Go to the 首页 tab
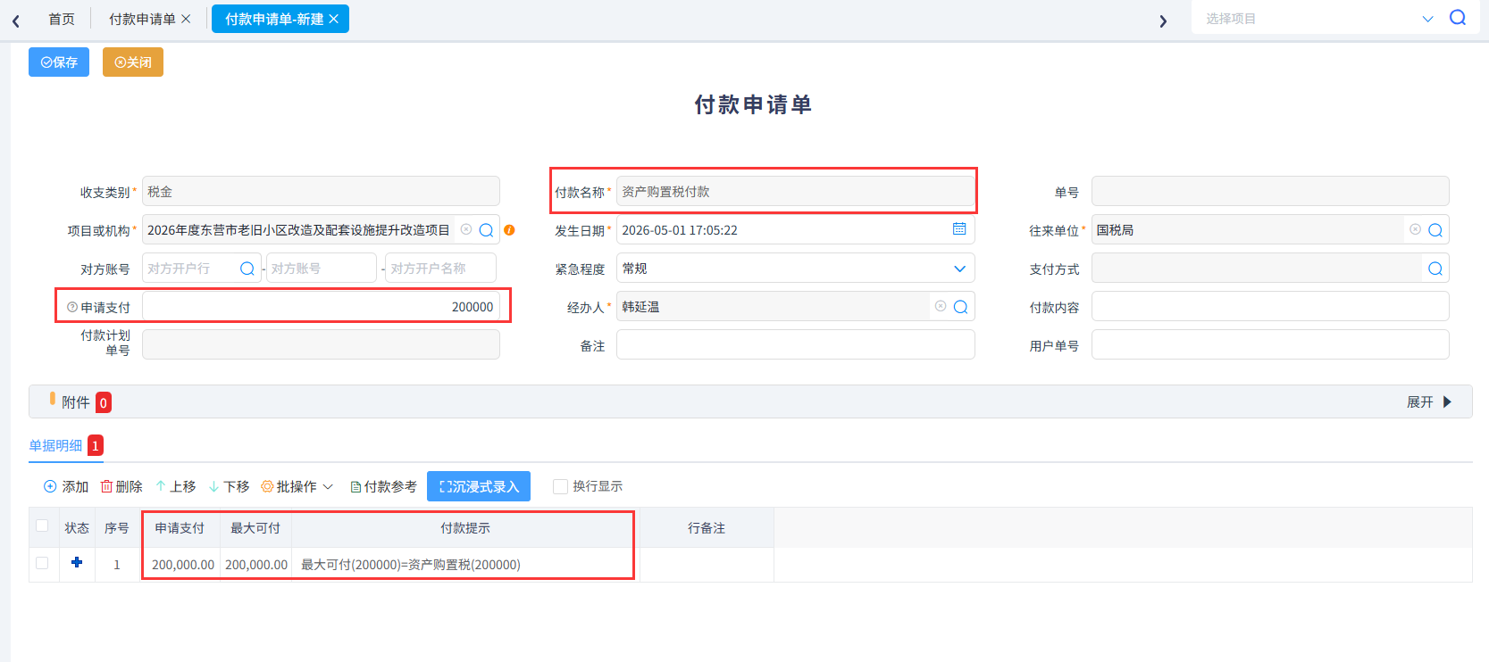 (x=62, y=19)
